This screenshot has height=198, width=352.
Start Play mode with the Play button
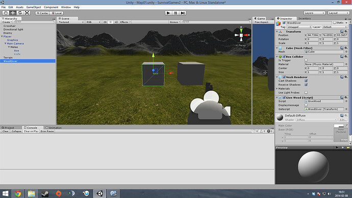[x=168, y=13]
